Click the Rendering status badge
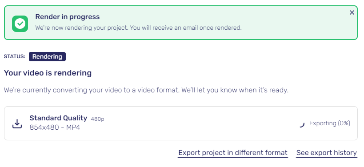Image resolution: width=364 pixels, height=167 pixels. [48, 56]
